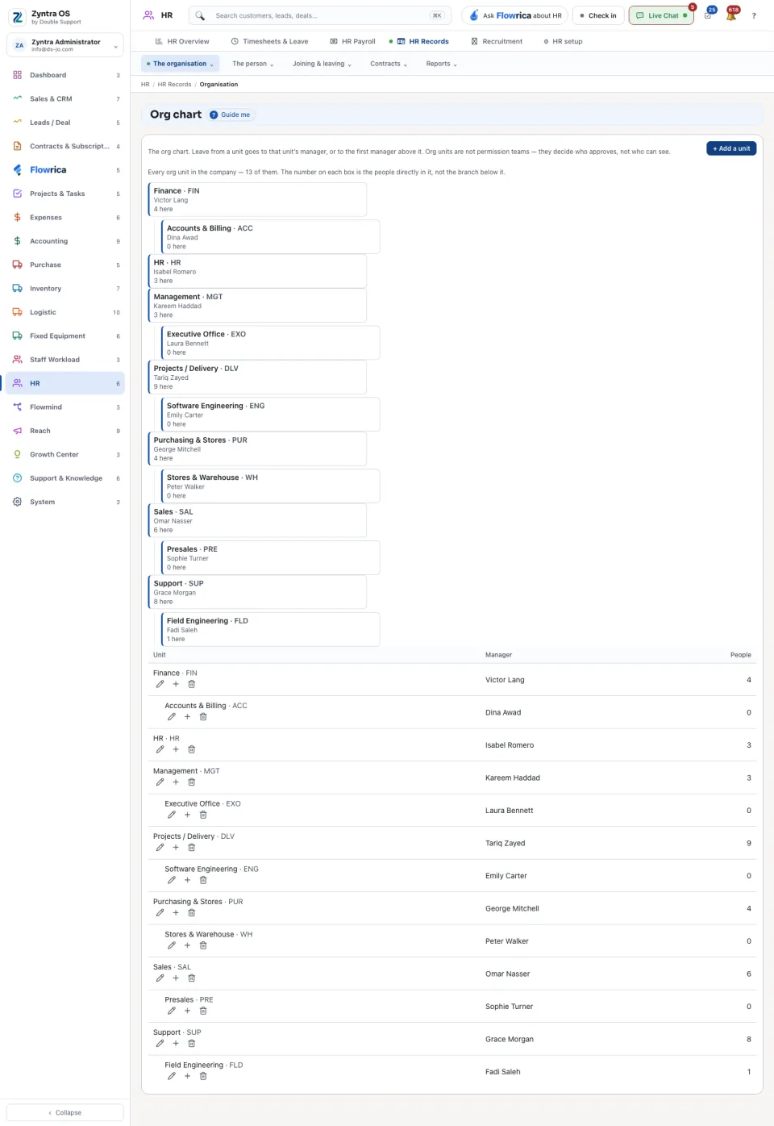Open System in the sidebar
Image resolution: width=774 pixels, height=1126 pixels.
tap(65, 502)
